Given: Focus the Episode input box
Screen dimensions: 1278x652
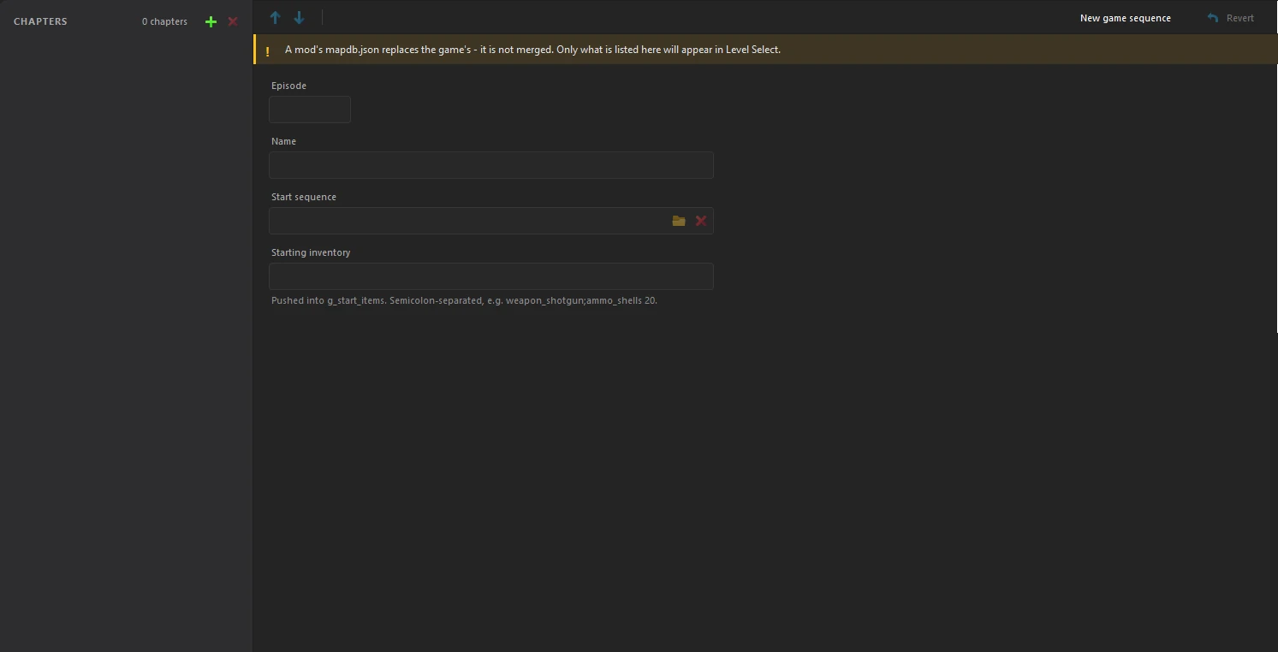Looking at the screenshot, I should [x=310, y=110].
